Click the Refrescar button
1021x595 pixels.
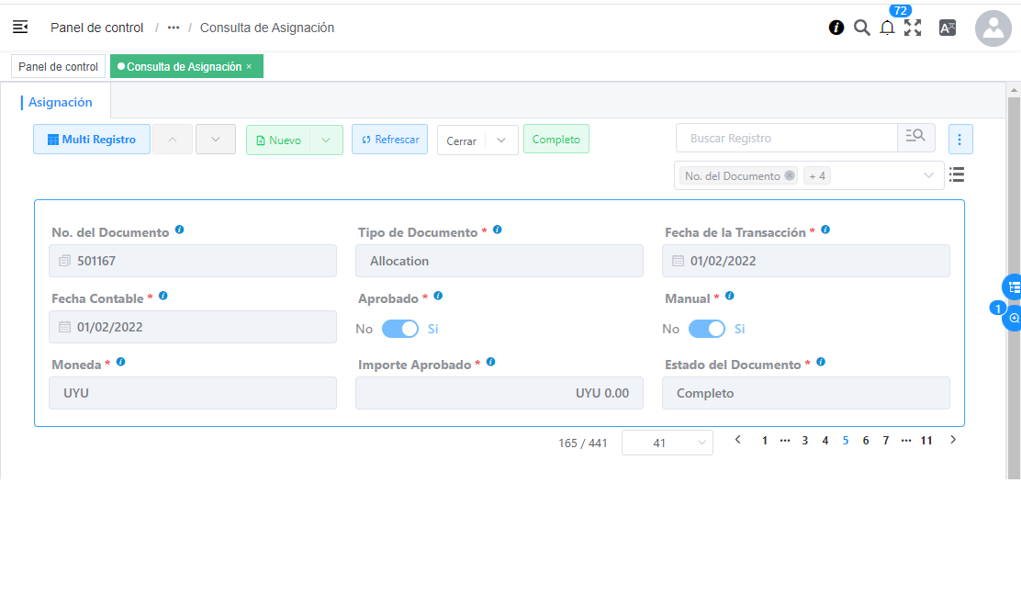point(389,140)
